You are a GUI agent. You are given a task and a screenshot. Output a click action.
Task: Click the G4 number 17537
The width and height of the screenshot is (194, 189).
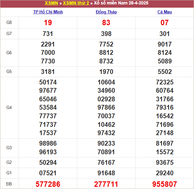[x=48, y=133]
